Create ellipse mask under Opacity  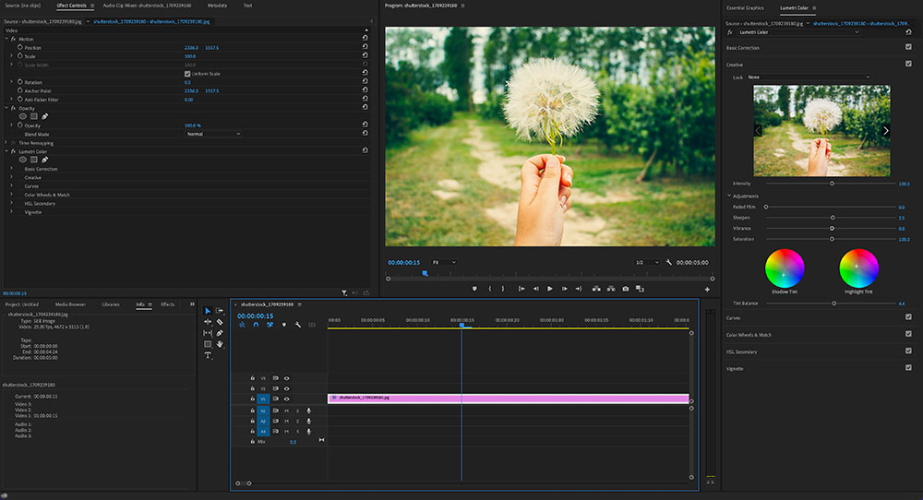coord(23,116)
